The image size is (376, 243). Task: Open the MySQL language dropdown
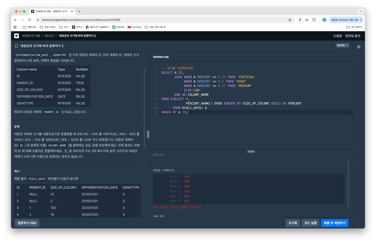pyautogui.click(x=342, y=45)
